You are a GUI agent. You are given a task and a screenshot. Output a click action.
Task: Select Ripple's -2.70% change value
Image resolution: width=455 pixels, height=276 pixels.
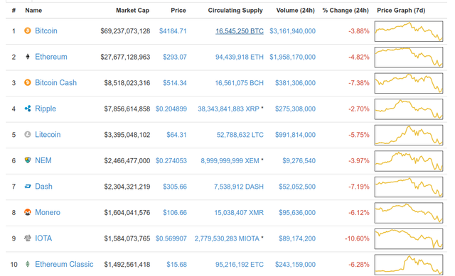(x=359, y=109)
